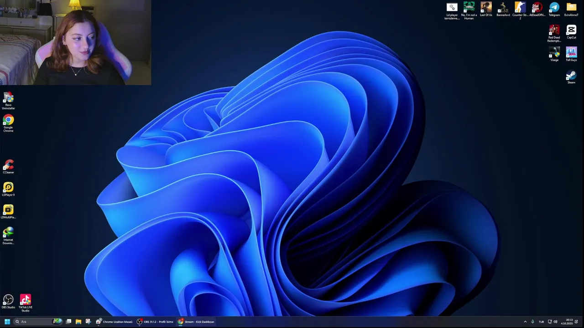Expand the hidden system tray icons

tap(525, 322)
